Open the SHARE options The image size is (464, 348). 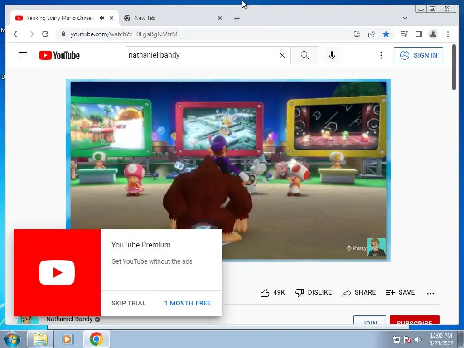click(359, 293)
